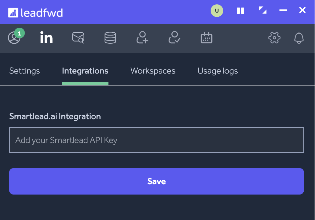Switch to the Settings tab

click(25, 71)
